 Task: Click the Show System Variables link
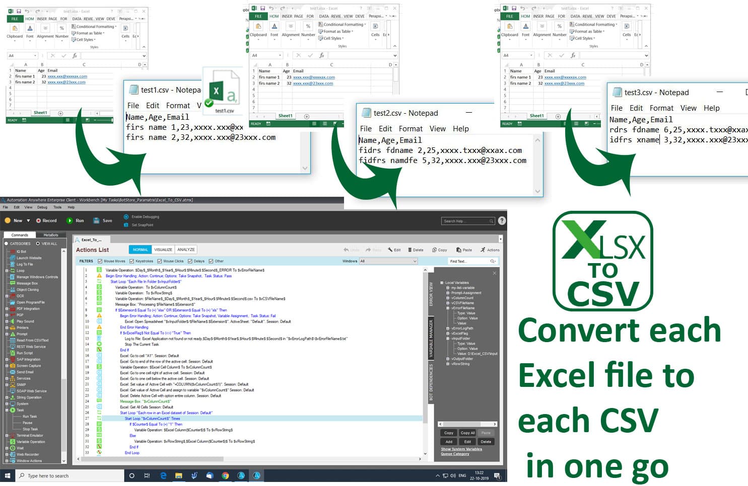(461, 449)
